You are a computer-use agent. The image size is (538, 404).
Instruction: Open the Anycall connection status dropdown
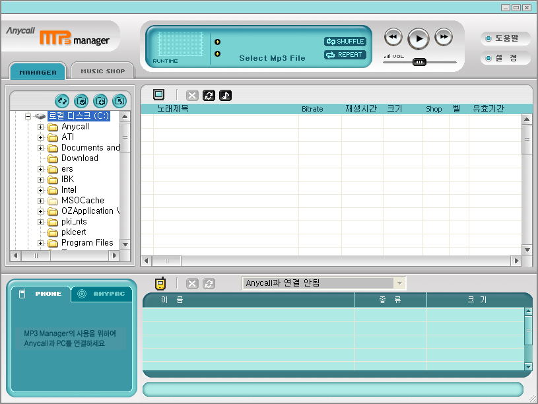399,283
